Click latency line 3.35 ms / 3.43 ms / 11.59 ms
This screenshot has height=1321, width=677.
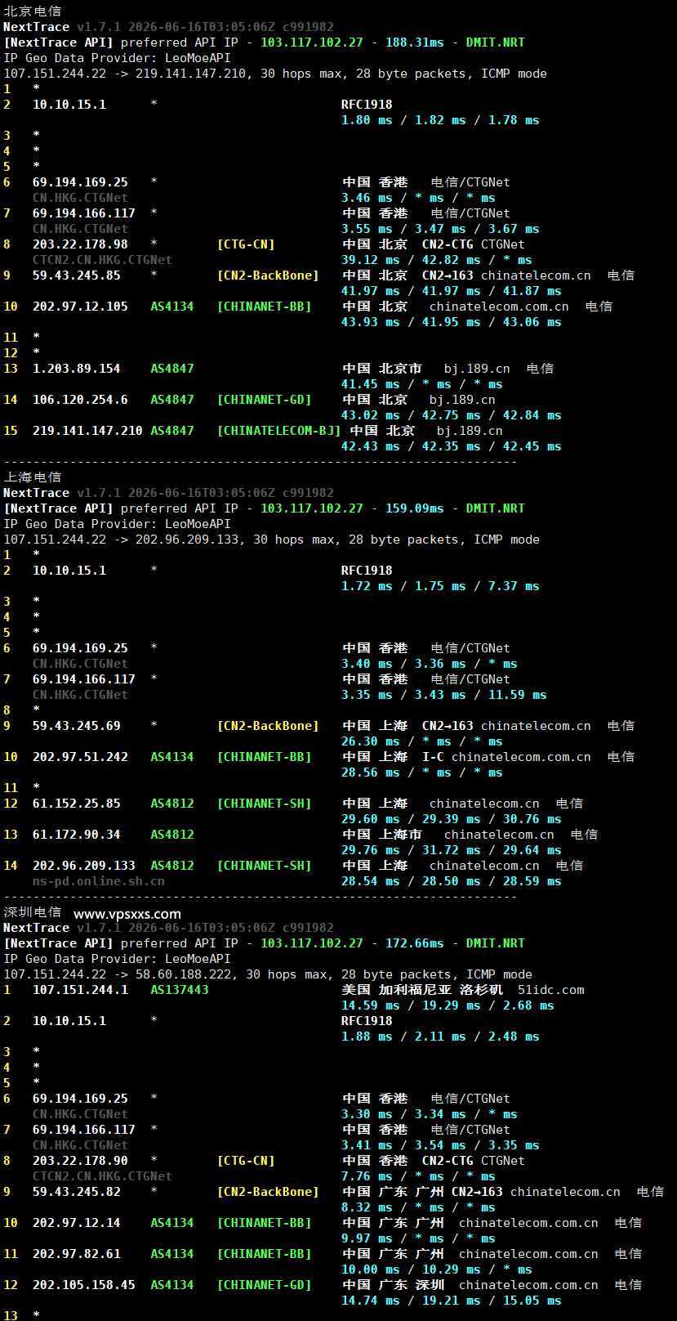pyautogui.click(x=444, y=695)
